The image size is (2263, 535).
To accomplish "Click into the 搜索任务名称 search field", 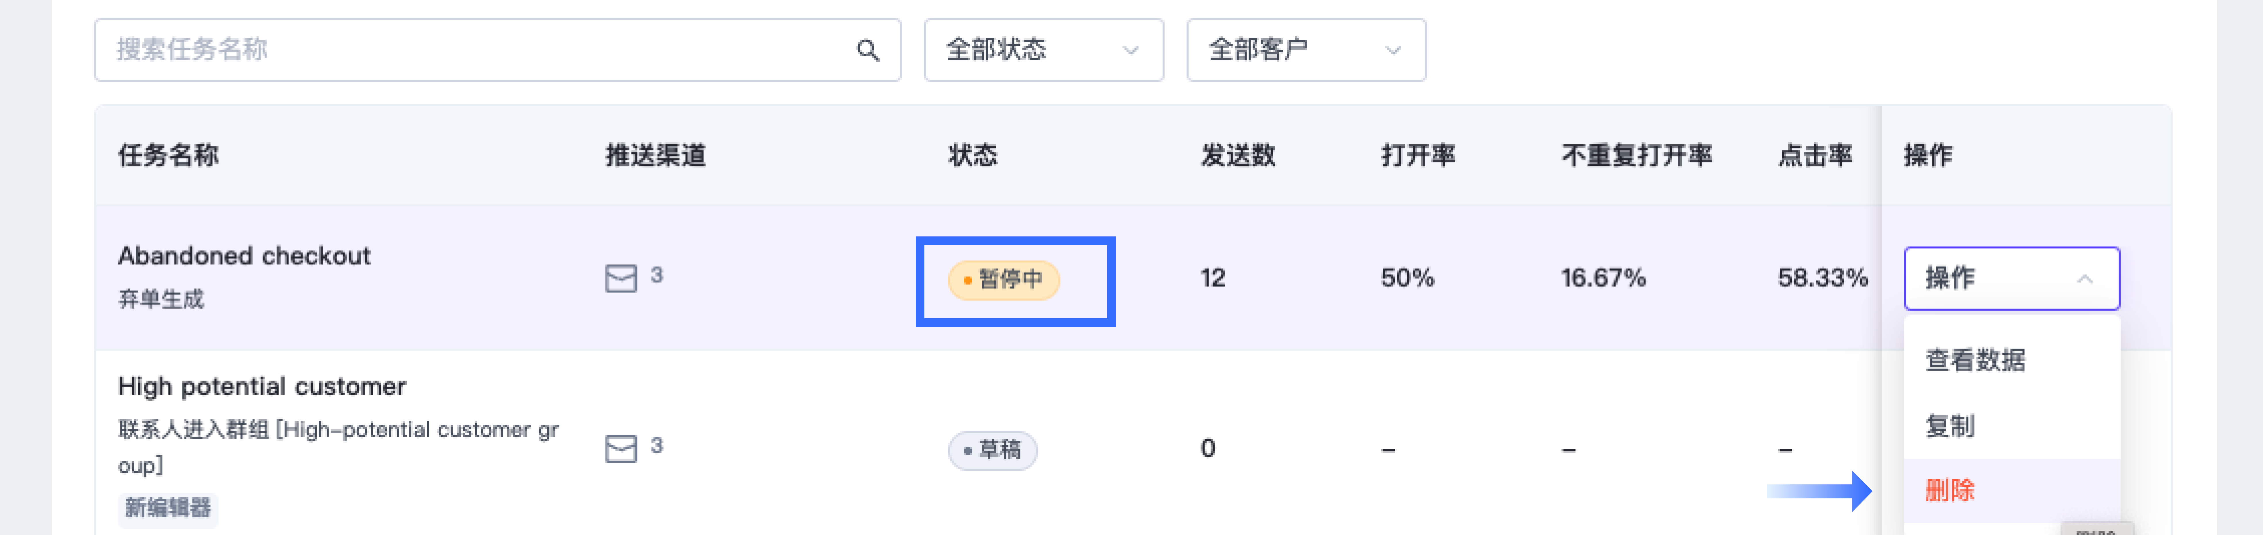I will point(474,50).
